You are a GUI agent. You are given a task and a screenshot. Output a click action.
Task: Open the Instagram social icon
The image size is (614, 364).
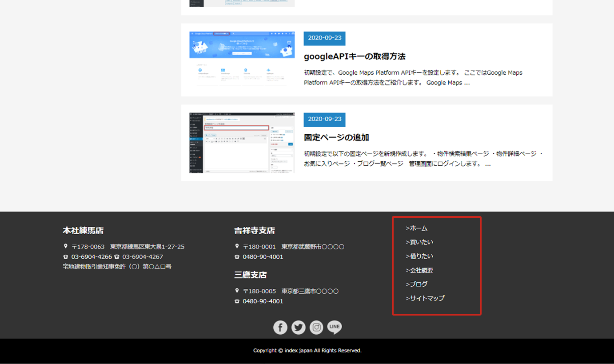316,328
